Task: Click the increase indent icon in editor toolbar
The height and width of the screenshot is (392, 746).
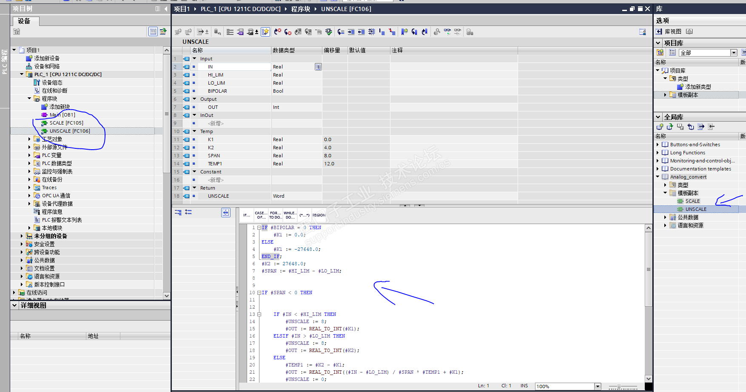Action: (x=351, y=32)
